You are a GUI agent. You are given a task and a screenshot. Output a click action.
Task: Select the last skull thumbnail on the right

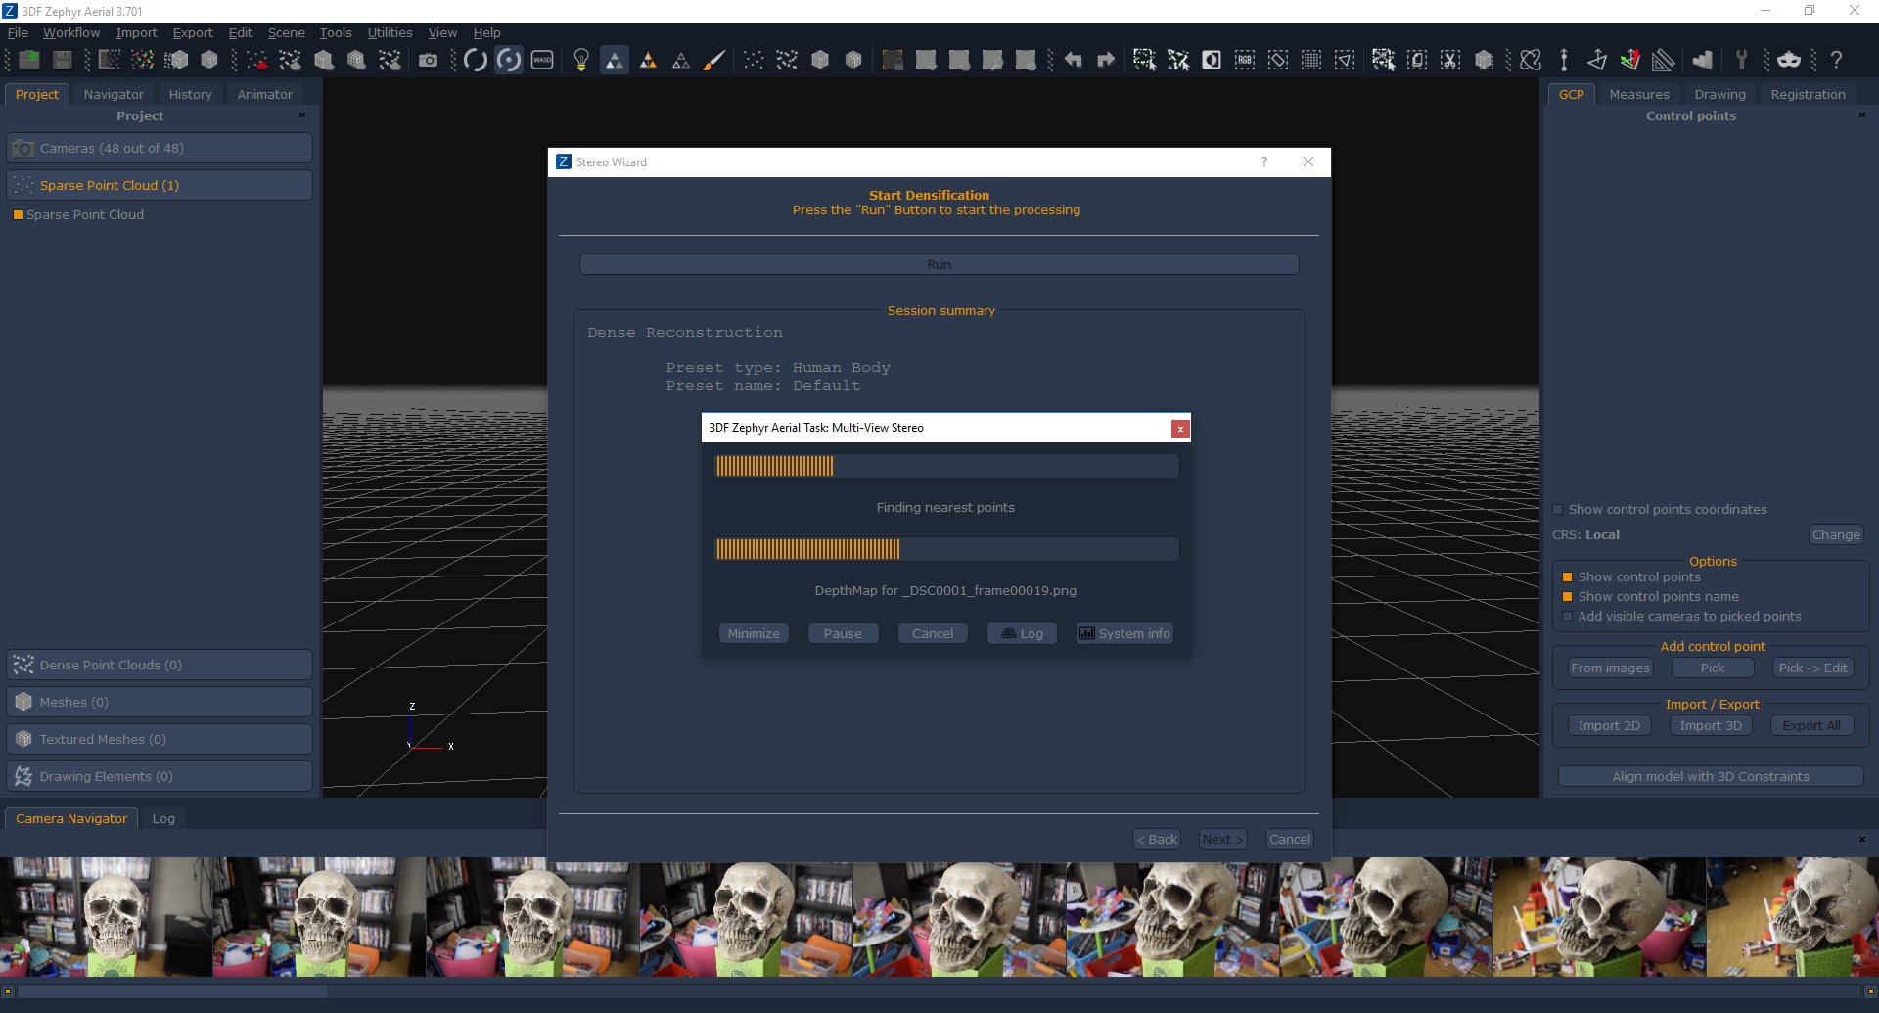(1793, 917)
